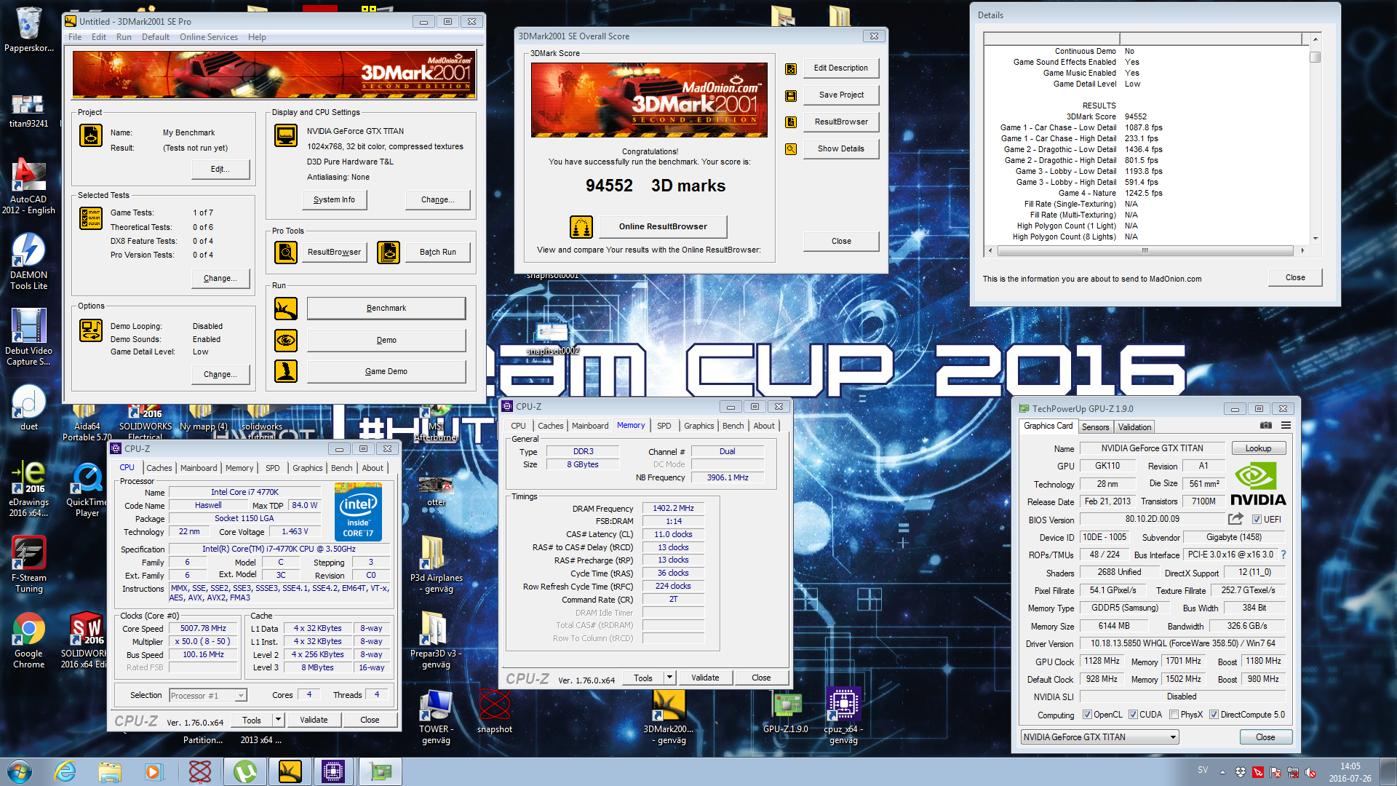Image resolution: width=1397 pixels, height=786 pixels.
Task: Switch to the Validation tab in GPU-Z
Action: click(1134, 427)
